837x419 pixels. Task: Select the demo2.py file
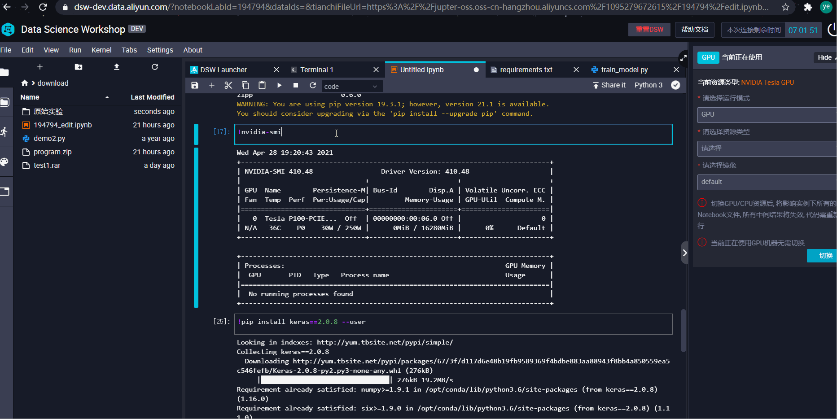[x=98, y=139]
